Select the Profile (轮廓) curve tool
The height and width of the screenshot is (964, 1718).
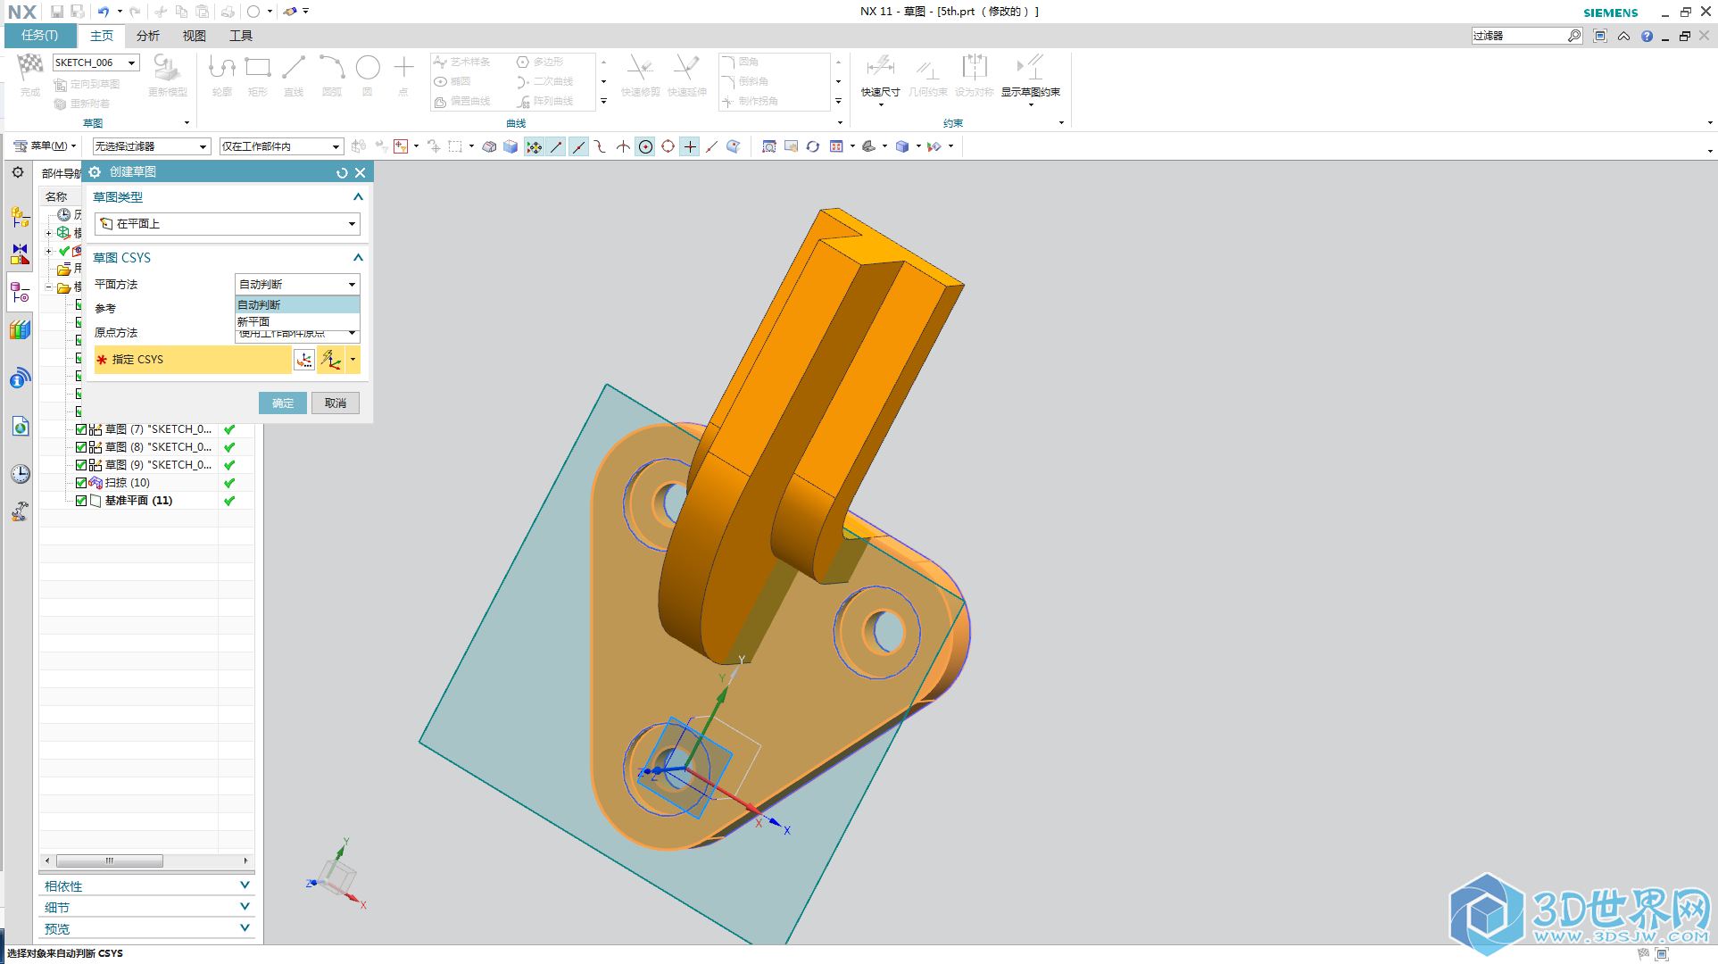click(x=222, y=68)
